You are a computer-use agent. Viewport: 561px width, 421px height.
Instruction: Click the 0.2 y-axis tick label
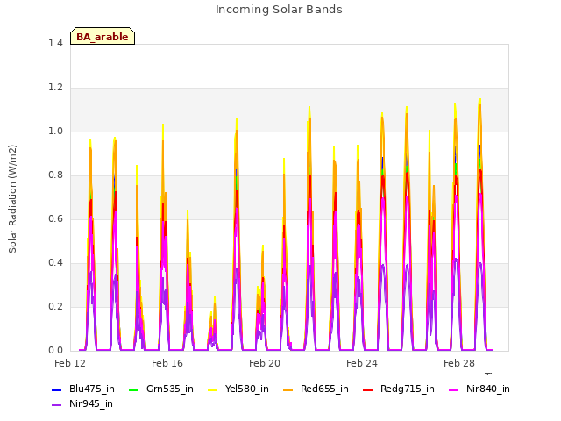tap(55, 307)
